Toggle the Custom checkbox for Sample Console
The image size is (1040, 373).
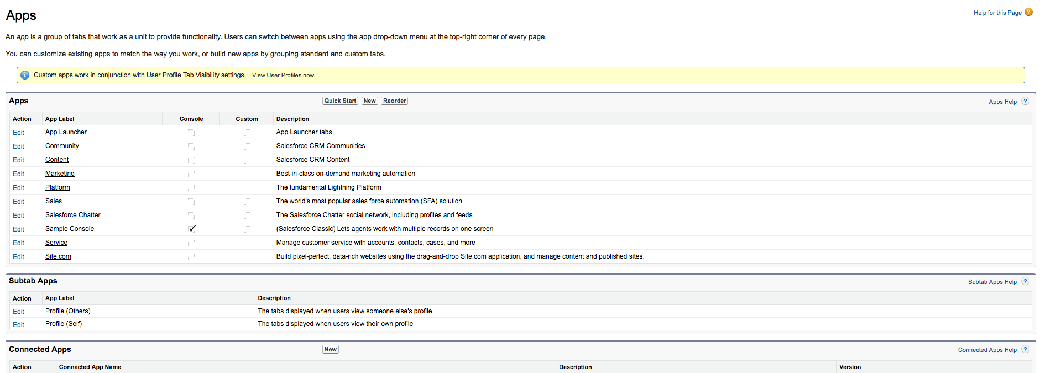(x=247, y=229)
